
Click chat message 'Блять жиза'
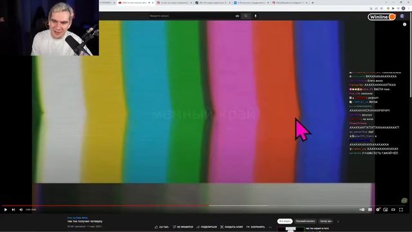(366, 81)
